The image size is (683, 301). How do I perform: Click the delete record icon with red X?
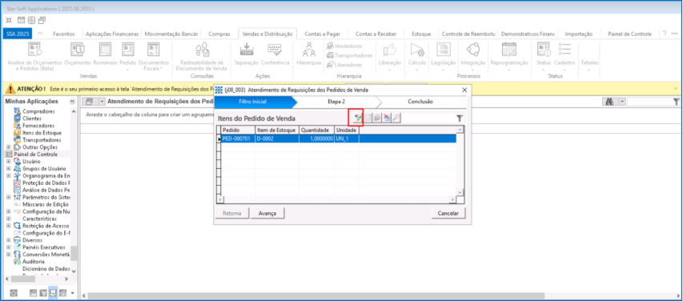pos(386,118)
